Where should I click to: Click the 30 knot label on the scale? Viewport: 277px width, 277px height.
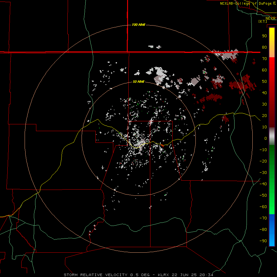coord(264,104)
